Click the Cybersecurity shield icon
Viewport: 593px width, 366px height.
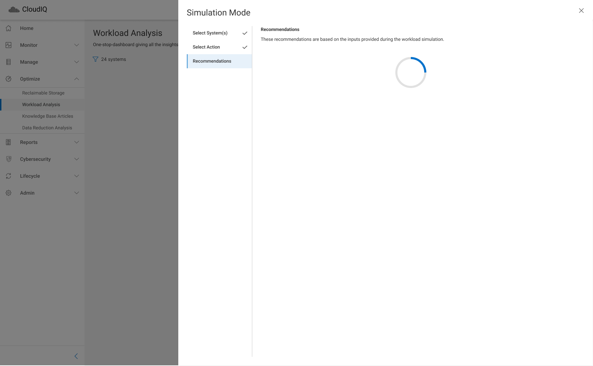(x=9, y=159)
